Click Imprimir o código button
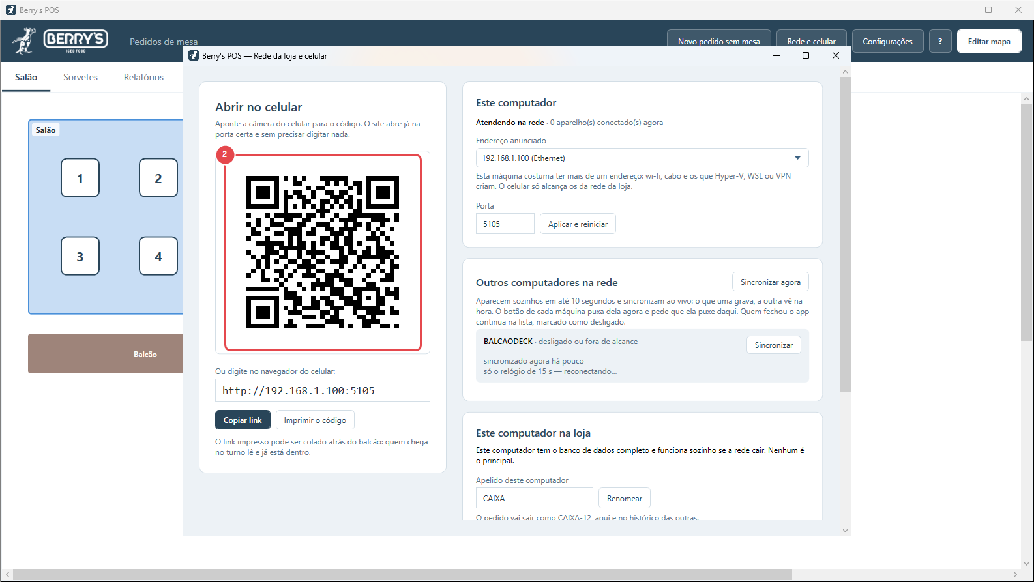1034x582 pixels. pyautogui.click(x=315, y=420)
